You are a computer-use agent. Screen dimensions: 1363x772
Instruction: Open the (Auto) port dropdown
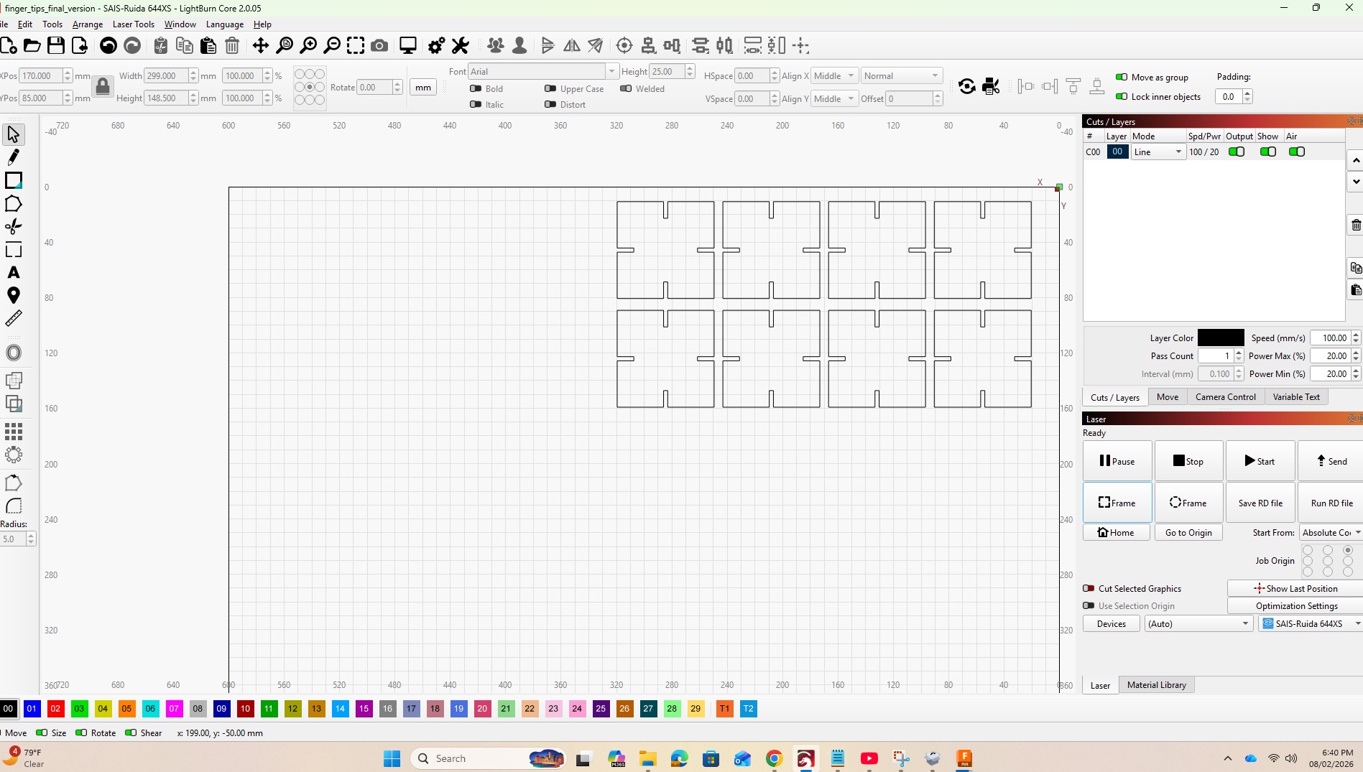pos(1198,623)
